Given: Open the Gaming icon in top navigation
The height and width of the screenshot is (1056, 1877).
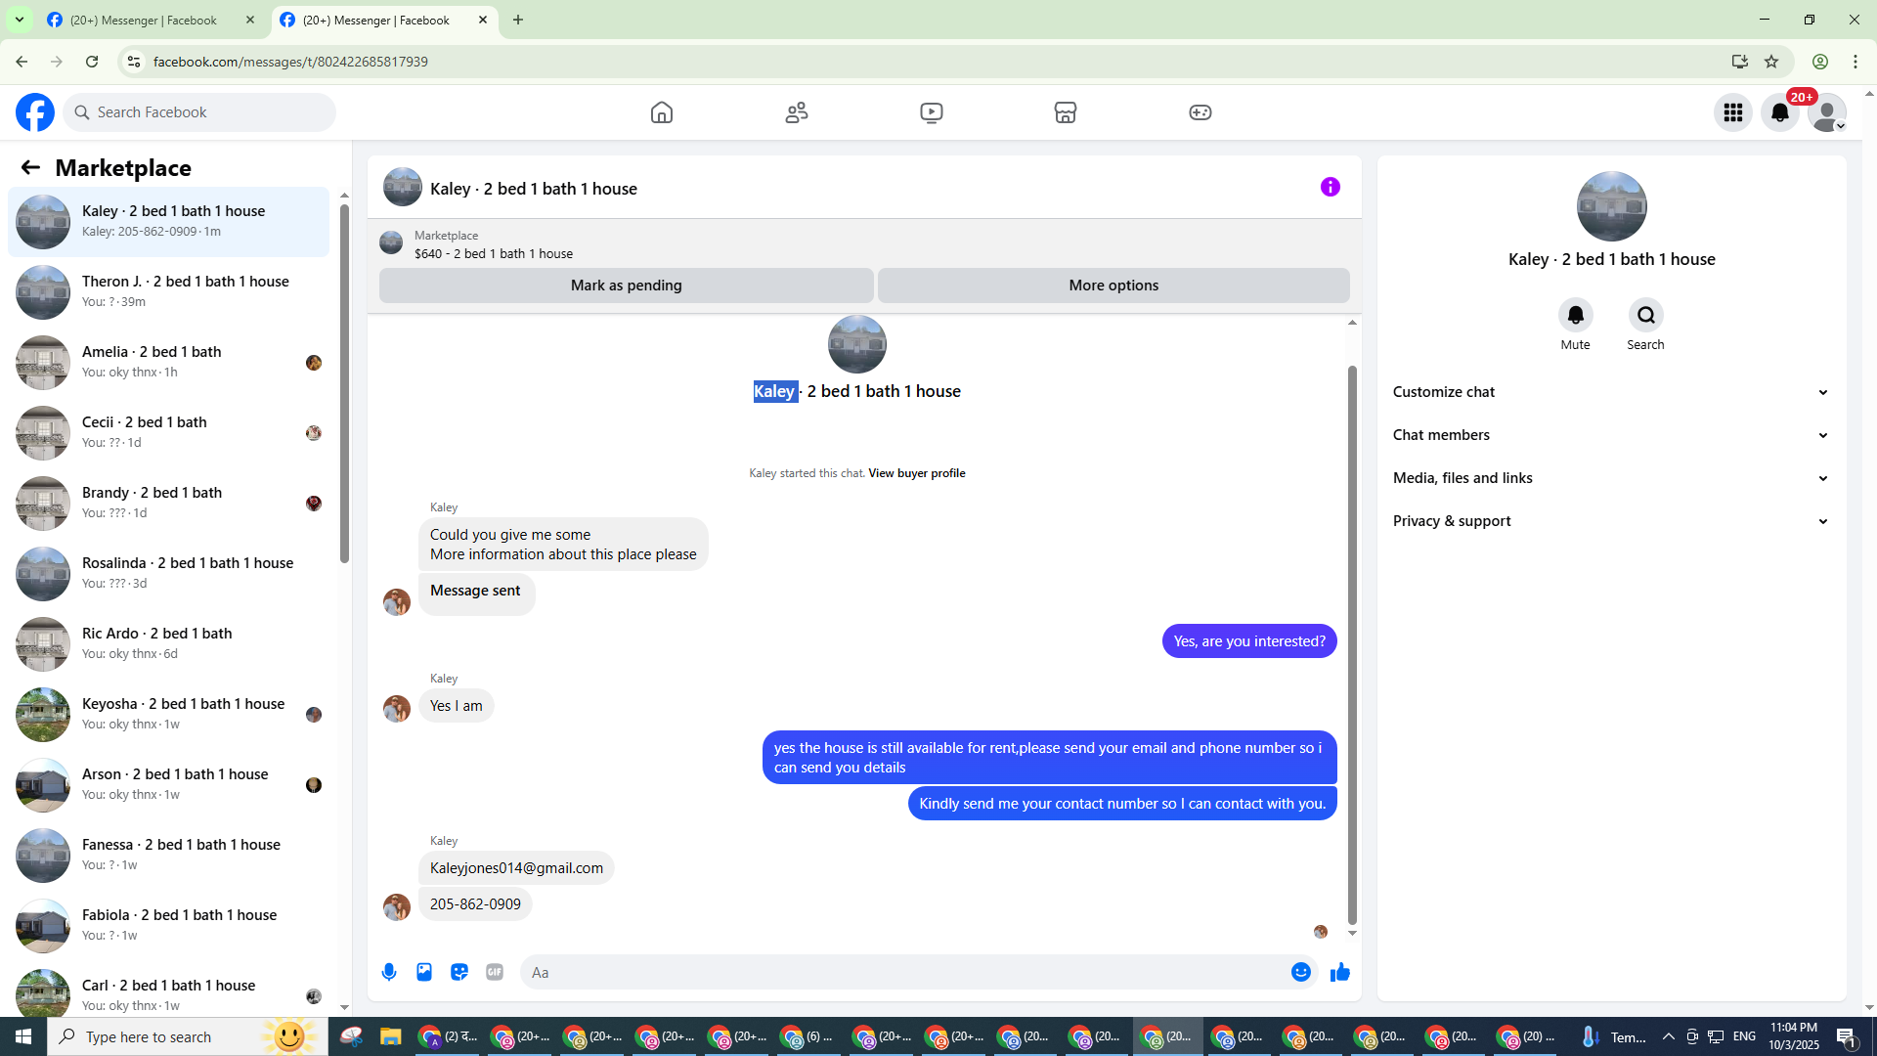Looking at the screenshot, I should pyautogui.click(x=1200, y=112).
